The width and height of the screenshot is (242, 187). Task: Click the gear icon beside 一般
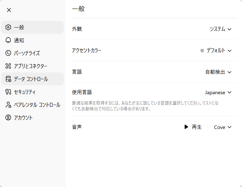(8, 27)
